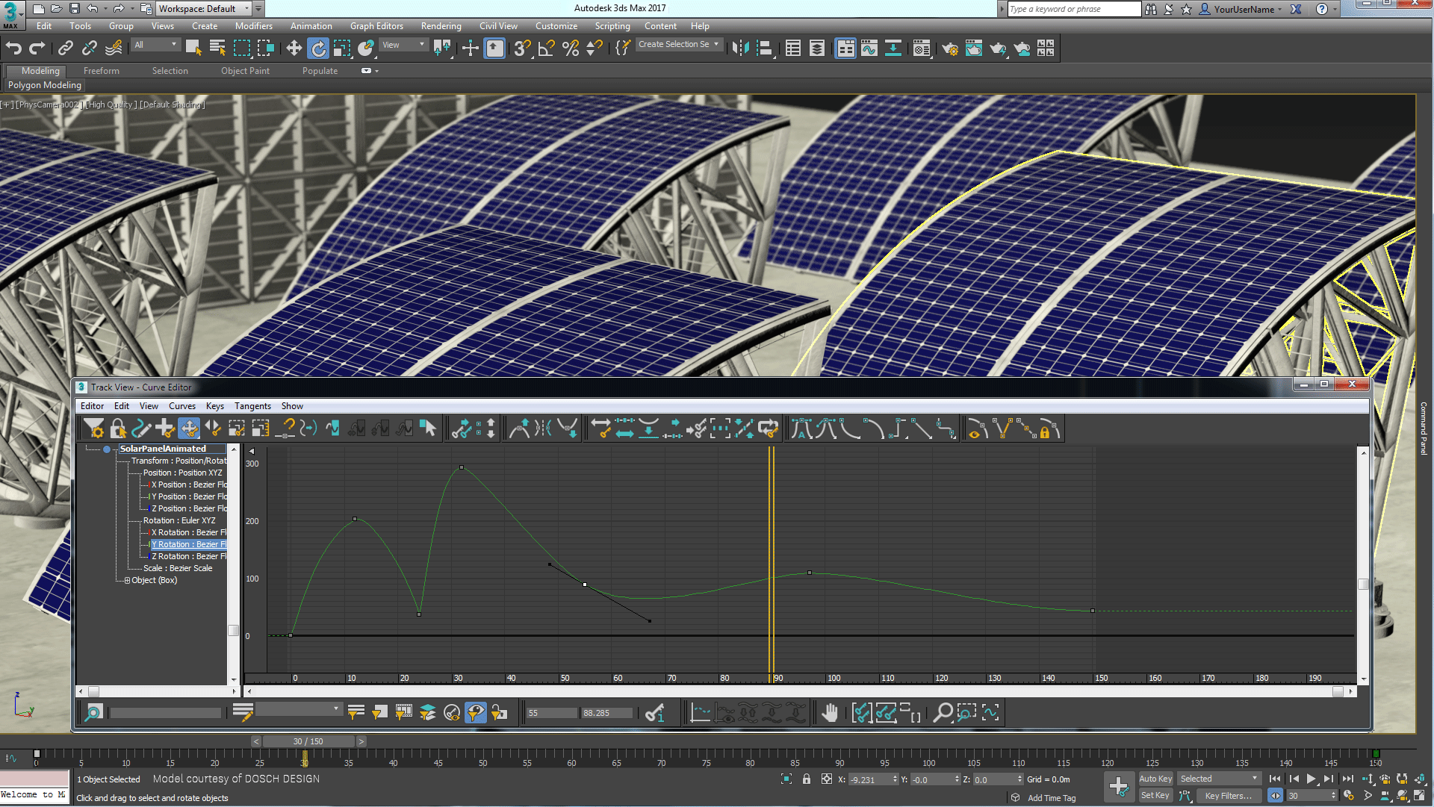Open the Workspace: Default dropdown
The width and height of the screenshot is (1434, 807).
point(204,9)
